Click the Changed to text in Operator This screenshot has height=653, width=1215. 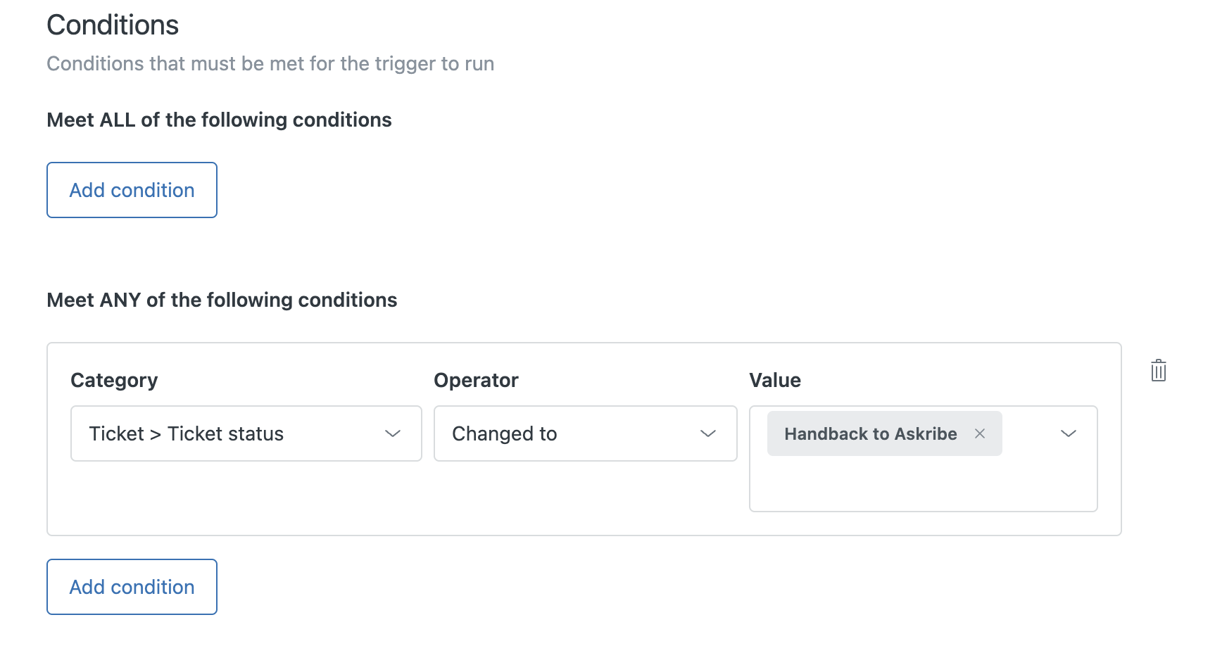point(504,433)
